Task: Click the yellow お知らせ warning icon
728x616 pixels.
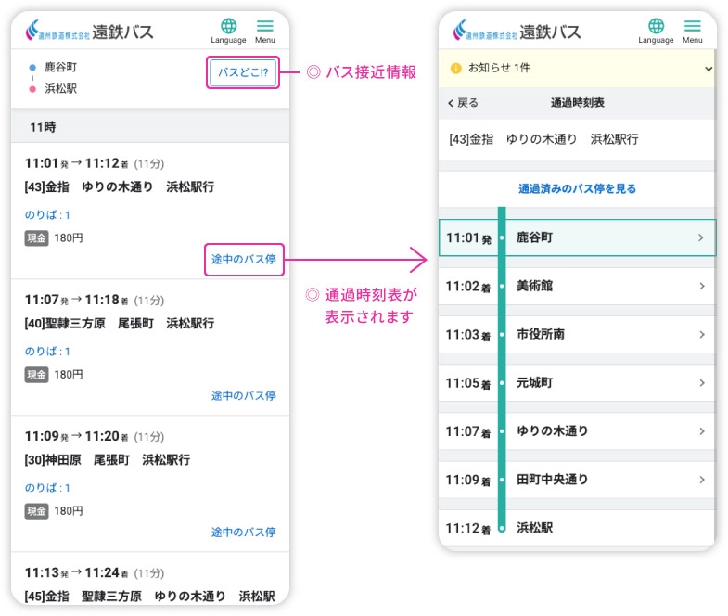Action: (455, 69)
